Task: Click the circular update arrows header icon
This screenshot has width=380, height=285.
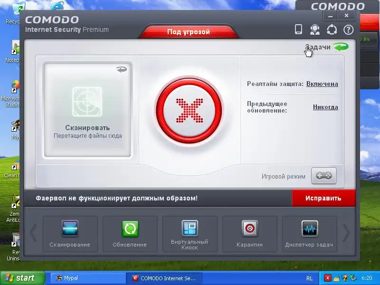Action: coord(332,30)
